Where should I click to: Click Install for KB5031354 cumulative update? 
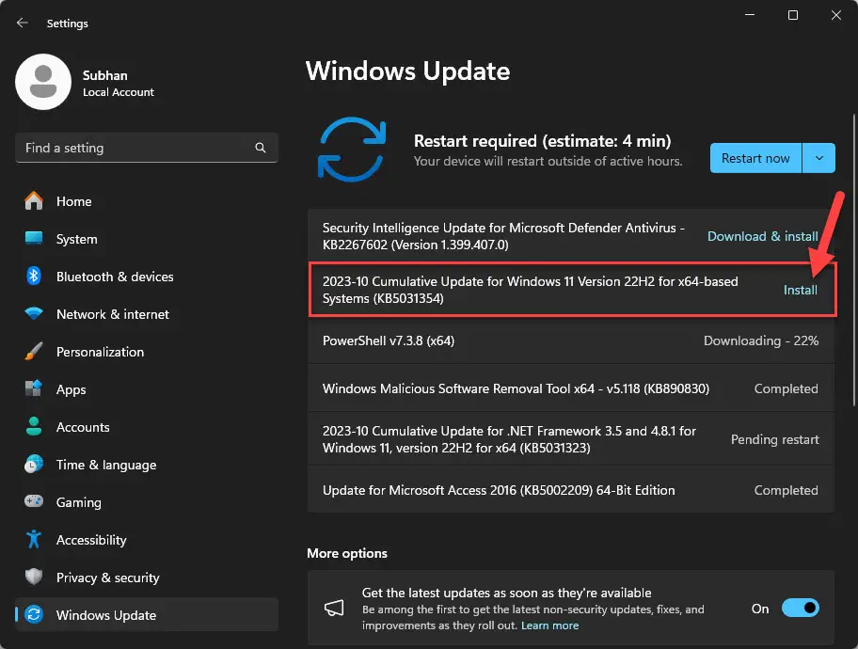tap(800, 290)
